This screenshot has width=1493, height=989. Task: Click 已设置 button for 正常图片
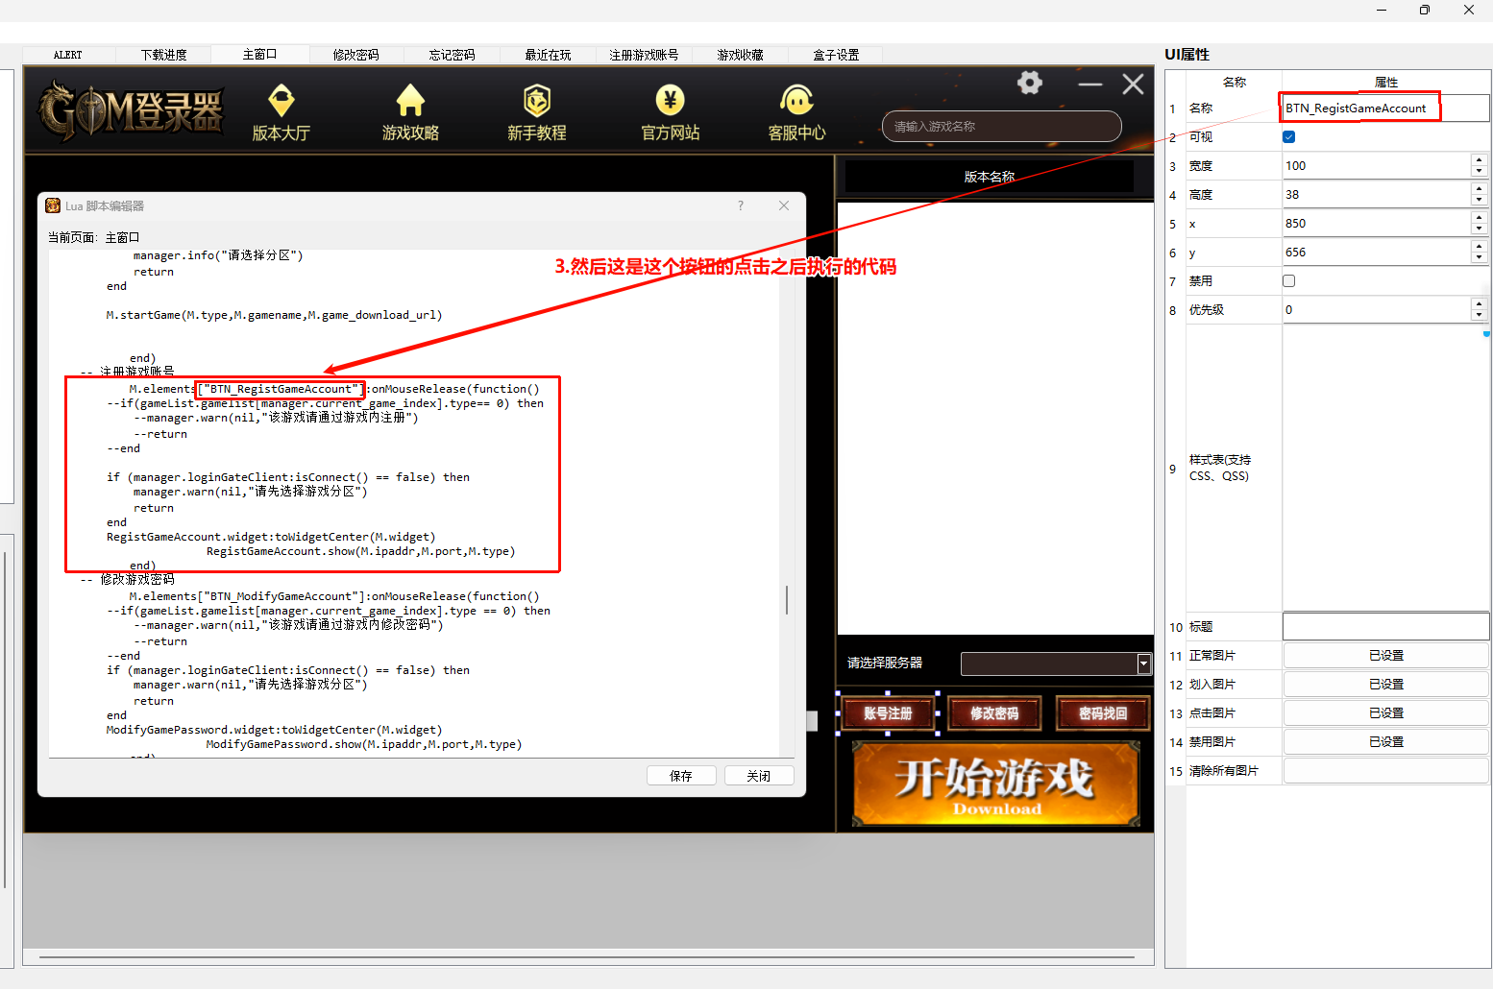point(1385,656)
